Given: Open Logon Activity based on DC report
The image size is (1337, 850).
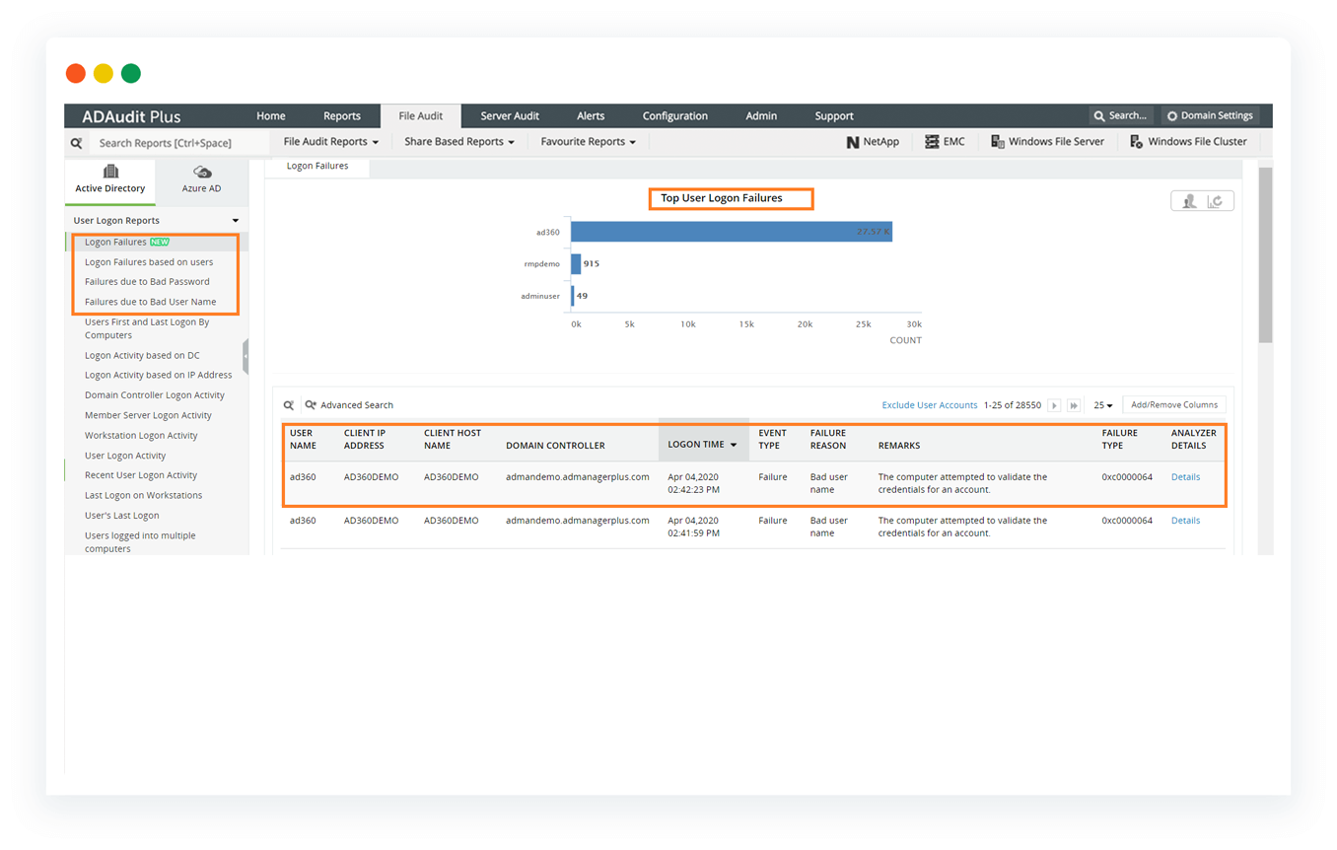Looking at the screenshot, I should [x=142, y=355].
